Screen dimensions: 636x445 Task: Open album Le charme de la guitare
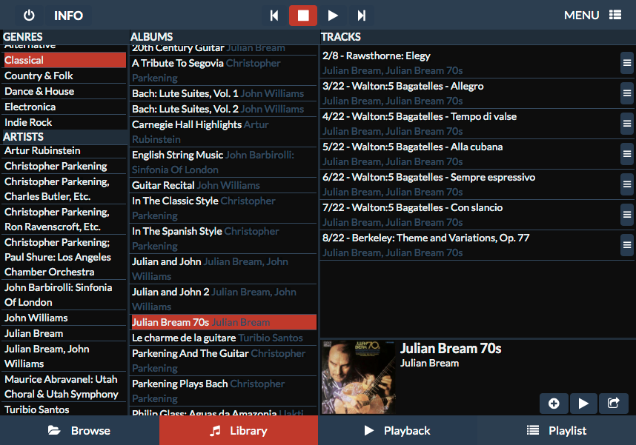(x=224, y=338)
